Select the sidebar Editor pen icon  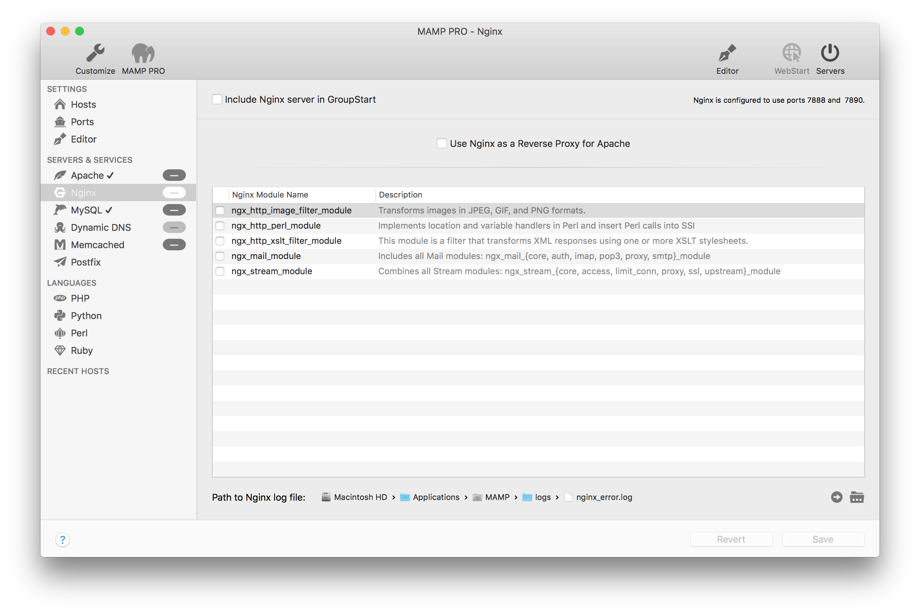pyautogui.click(x=60, y=139)
